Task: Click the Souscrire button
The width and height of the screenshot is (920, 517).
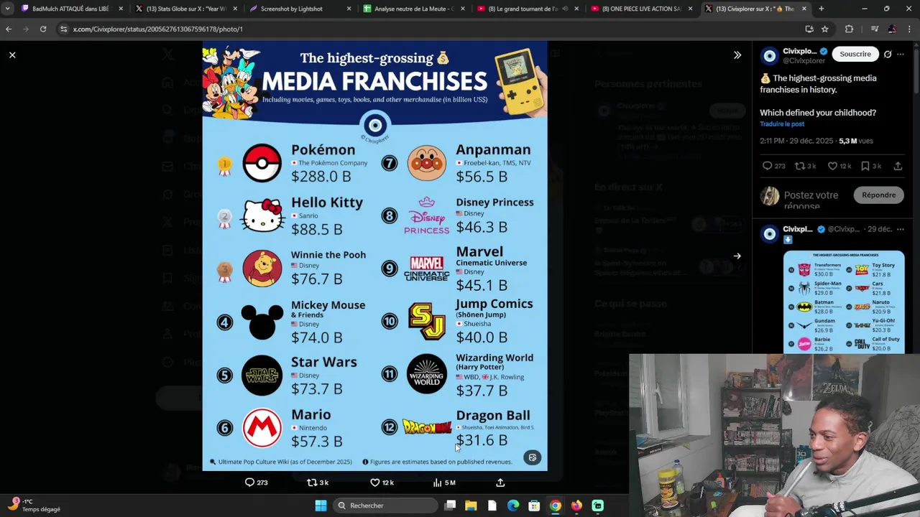Action: [855, 54]
